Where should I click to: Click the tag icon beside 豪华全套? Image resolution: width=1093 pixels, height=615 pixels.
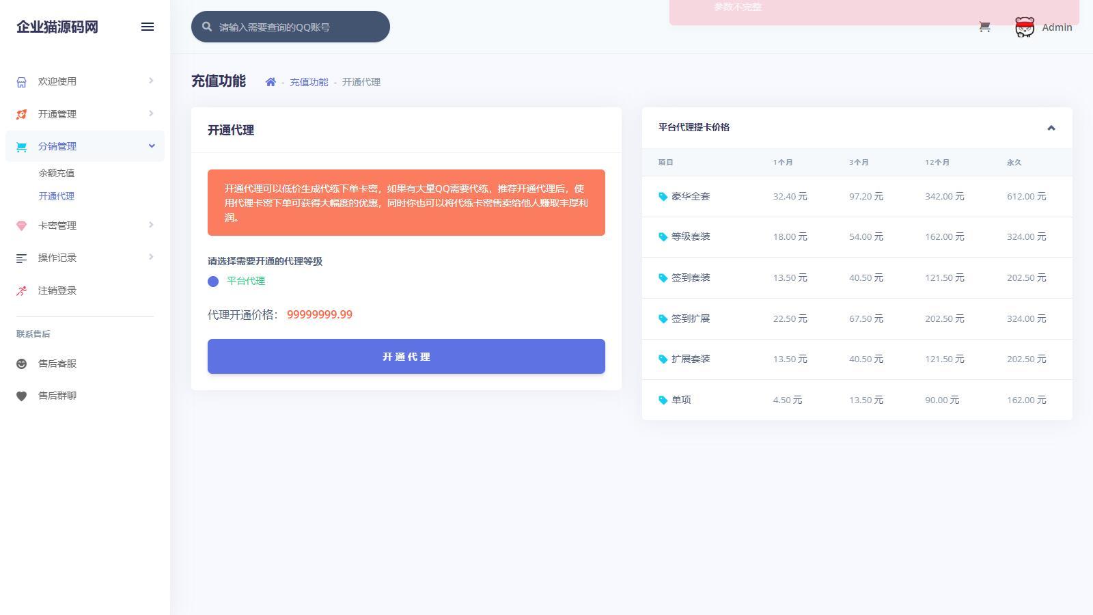click(x=663, y=197)
